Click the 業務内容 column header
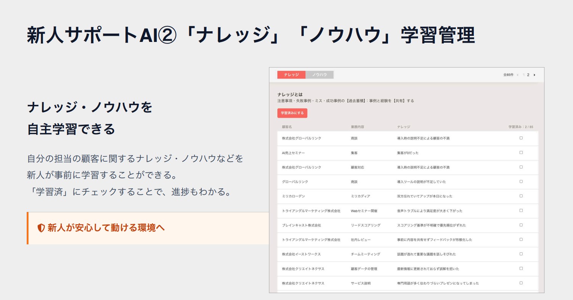Screen dimensions: 573x300 pos(357,127)
